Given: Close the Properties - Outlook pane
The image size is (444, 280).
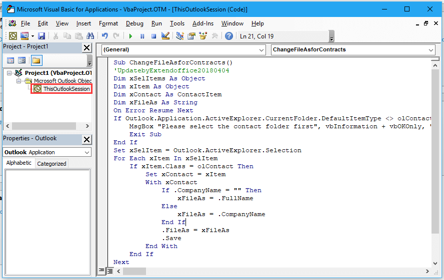Looking at the screenshot, I should click(x=86, y=139).
